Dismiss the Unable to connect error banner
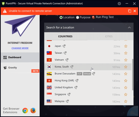Image resolution: width=139 pixels, height=117 pixels. [135, 11]
